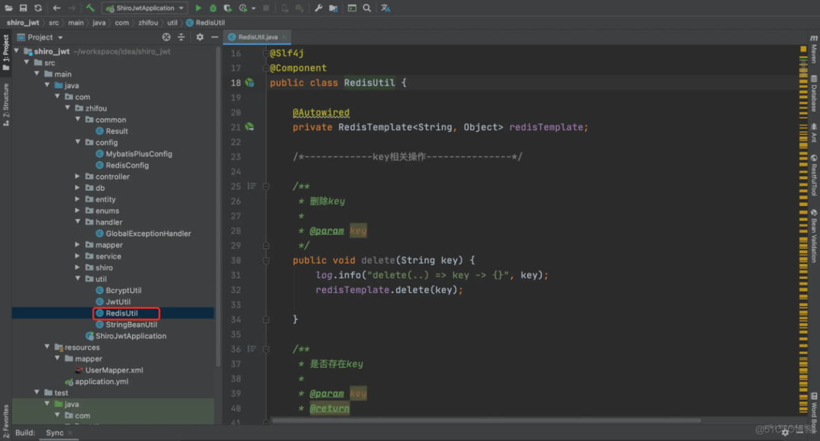
Task: Click the Save All floppy disk icon
Action: (23, 8)
